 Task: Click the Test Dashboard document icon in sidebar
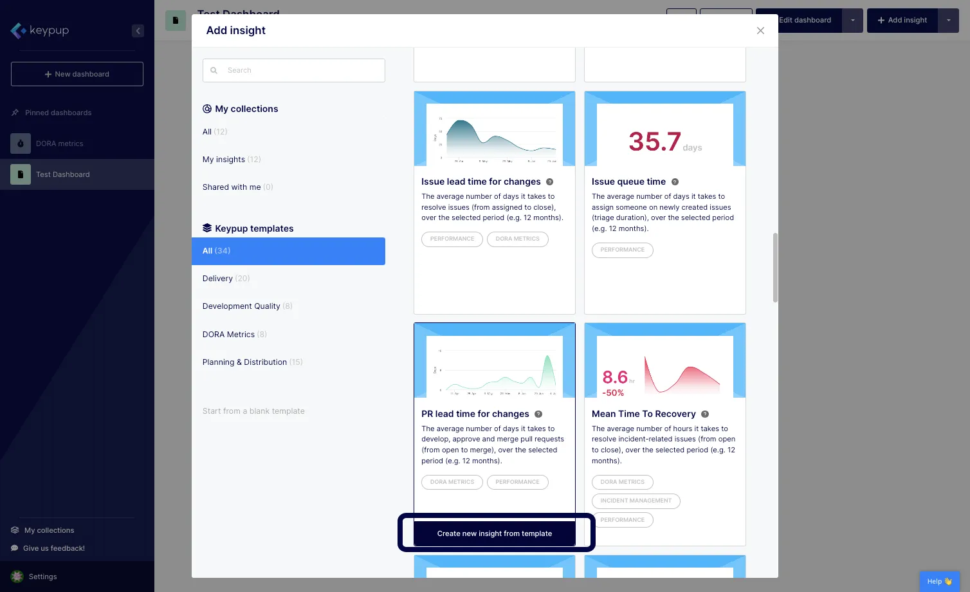point(20,174)
